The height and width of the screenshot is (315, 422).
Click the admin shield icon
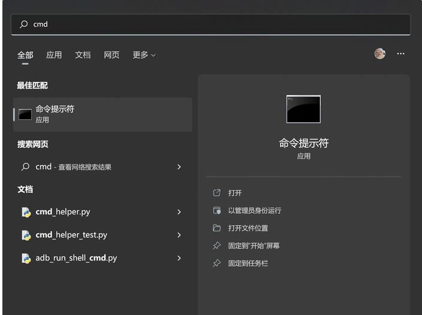click(x=217, y=210)
